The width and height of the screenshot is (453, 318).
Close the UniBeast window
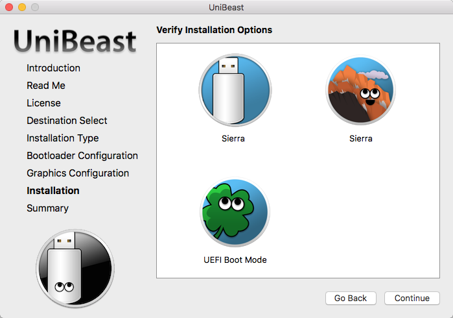point(9,7)
